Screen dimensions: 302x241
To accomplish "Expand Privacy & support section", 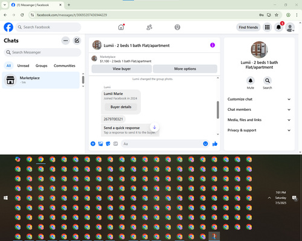I will click(259, 130).
